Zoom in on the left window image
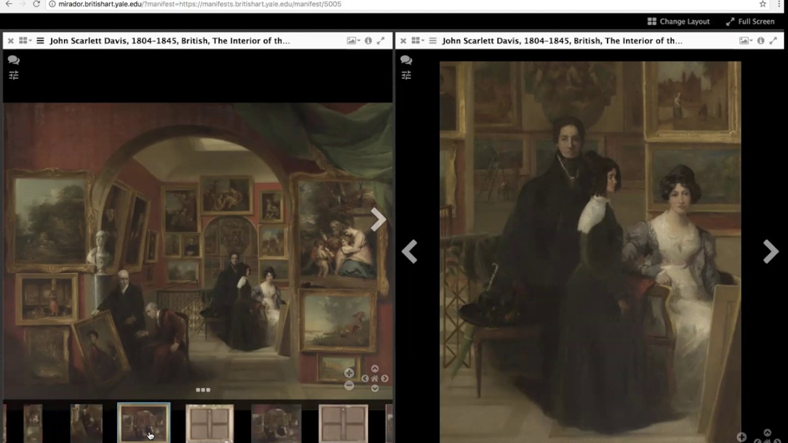Viewport: 788px width, 443px height. pyautogui.click(x=349, y=373)
